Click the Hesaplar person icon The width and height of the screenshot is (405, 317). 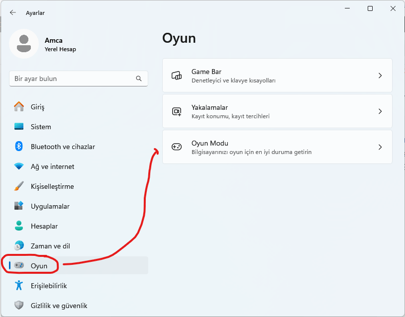click(19, 226)
